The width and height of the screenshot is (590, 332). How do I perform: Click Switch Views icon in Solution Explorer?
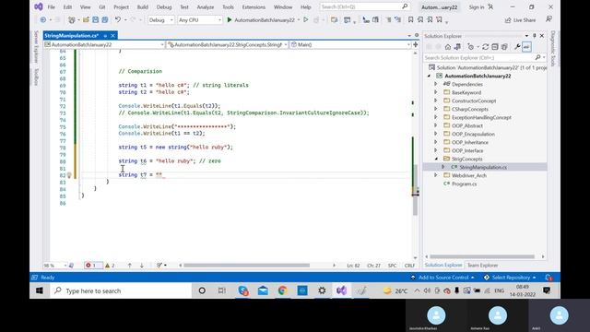(457, 47)
